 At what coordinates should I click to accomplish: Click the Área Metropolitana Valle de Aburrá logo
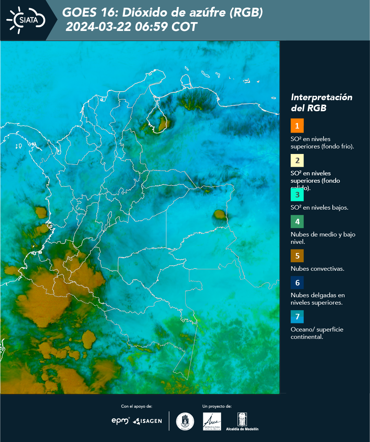tap(212, 421)
